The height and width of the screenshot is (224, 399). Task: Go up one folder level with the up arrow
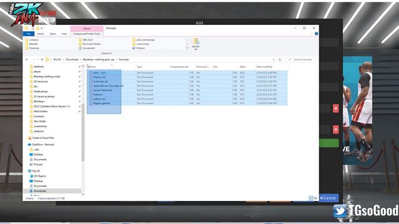coord(42,60)
